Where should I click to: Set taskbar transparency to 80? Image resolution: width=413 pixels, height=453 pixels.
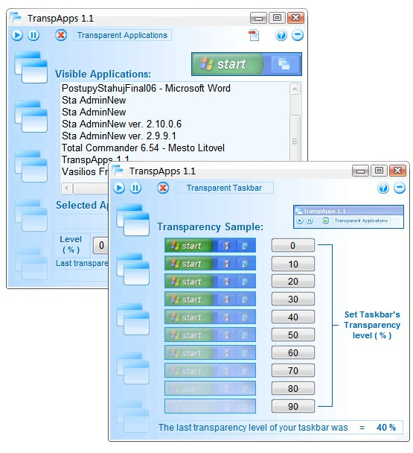pos(293,389)
